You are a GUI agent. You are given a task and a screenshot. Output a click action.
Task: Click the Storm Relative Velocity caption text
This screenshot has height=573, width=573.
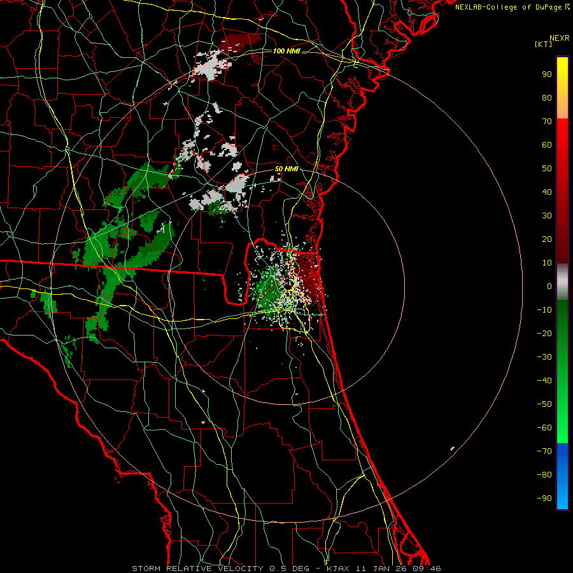click(x=286, y=569)
